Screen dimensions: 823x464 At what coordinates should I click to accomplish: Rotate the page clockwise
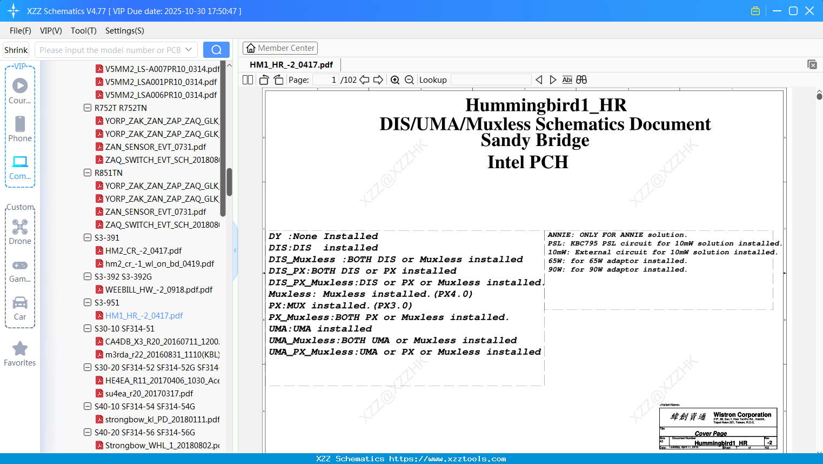point(278,80)
